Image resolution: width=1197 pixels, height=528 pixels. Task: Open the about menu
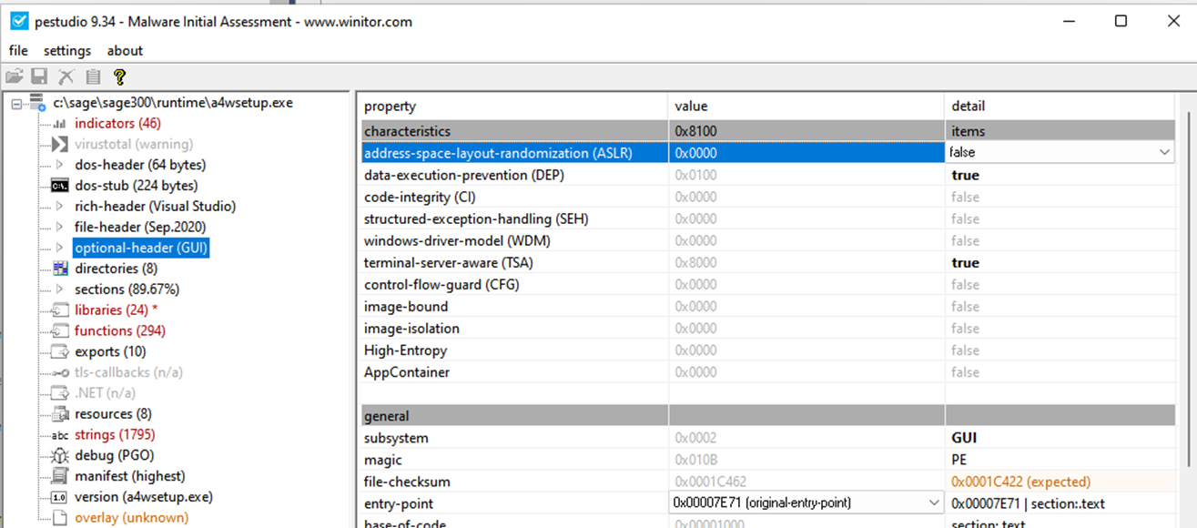(x=125, y=51)
